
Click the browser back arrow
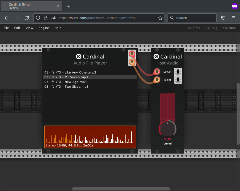pyautogui.click(x=7, y=18)
